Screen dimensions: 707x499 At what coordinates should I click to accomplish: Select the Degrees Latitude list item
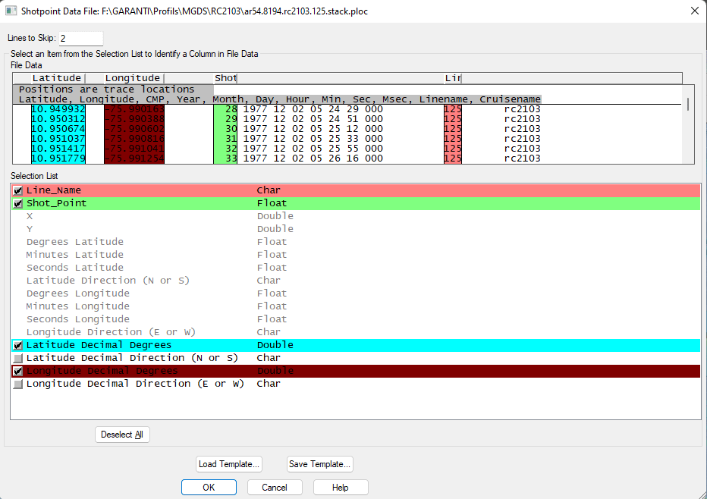(x=75, y=242)
